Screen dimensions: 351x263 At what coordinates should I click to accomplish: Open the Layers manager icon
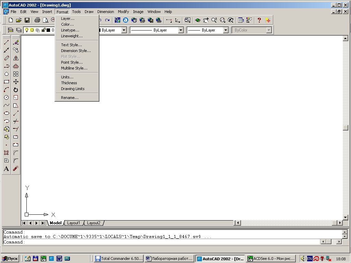pos(11,30)
